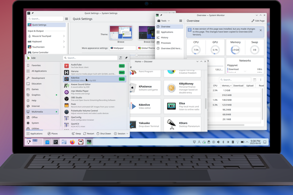This screenshot has width=293, height=195.
Task: Click Sleep in launcher footer
Action: [77, 134]
